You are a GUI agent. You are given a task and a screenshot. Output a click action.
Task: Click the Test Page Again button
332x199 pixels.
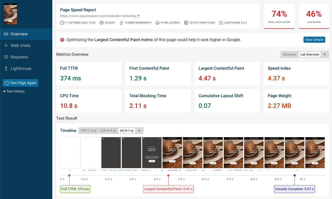tap(20, 83)
